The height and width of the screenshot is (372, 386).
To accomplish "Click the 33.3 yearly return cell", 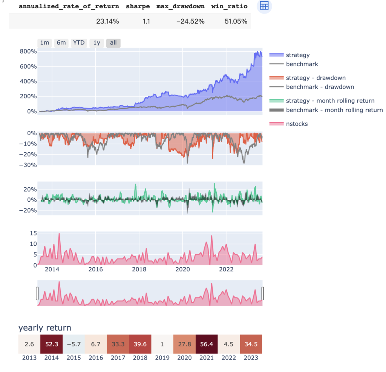I will [118, 344].
